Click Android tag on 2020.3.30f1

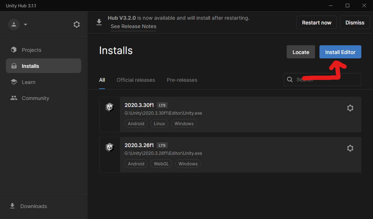(136, 123)
